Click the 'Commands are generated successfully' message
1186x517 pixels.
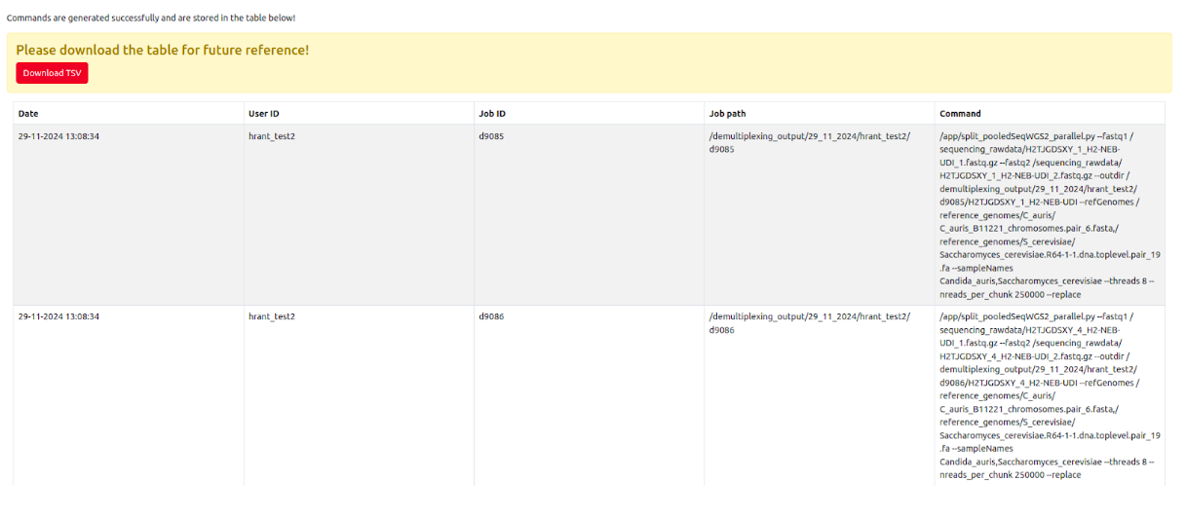151,18
